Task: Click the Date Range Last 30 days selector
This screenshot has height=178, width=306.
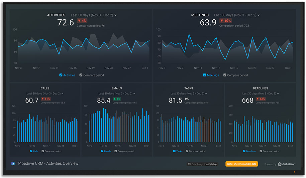Action: click(203, 164)
